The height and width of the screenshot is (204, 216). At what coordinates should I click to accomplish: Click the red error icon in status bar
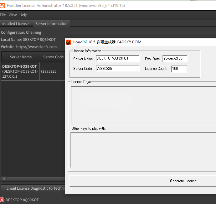pyautogui.click(x=2, y=200)
